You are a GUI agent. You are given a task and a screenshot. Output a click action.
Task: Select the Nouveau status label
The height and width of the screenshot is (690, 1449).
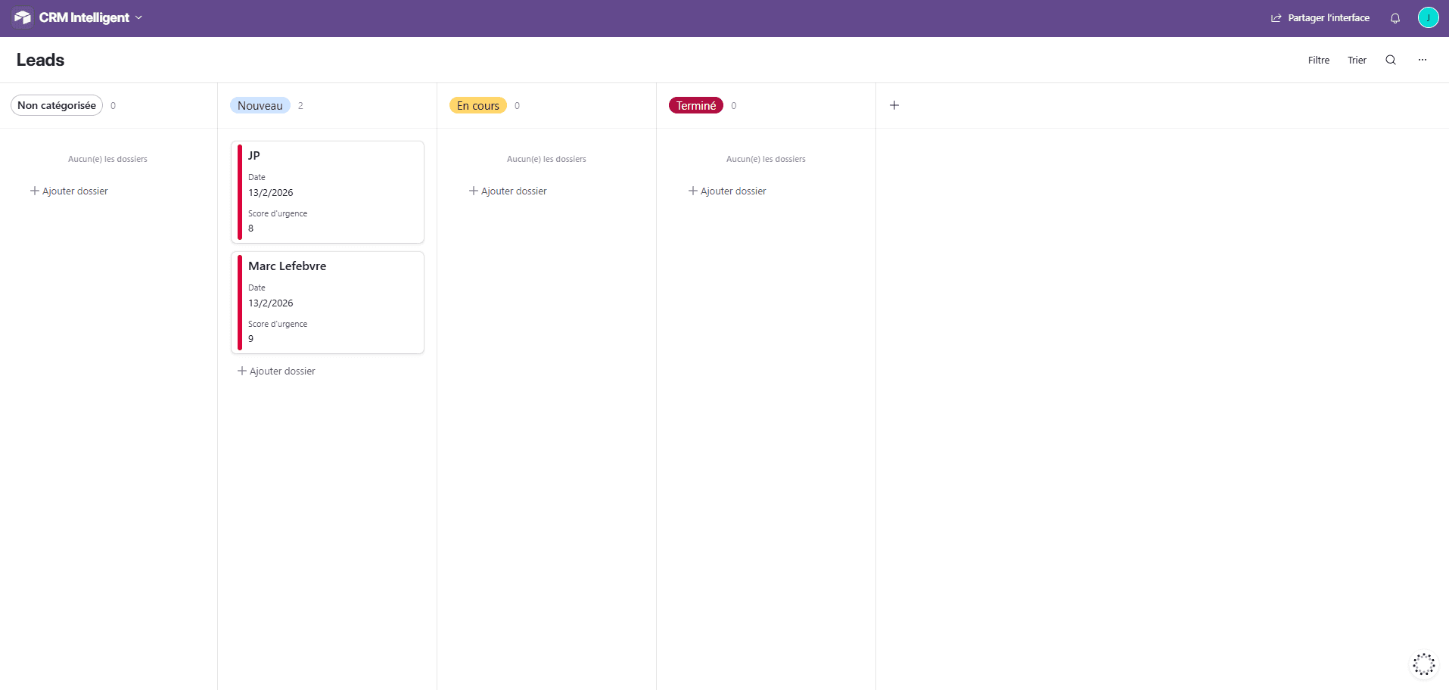(x=260, y=105)
